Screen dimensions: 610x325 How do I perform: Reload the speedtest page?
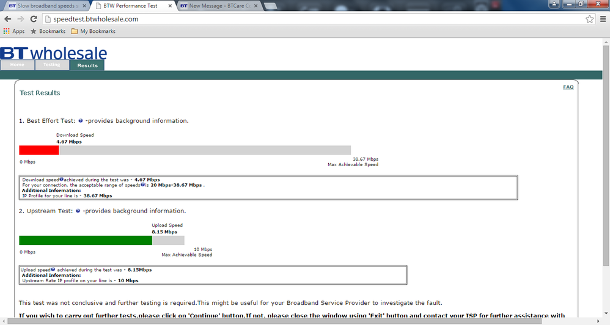pyautogui.click(x=34, y=19)
